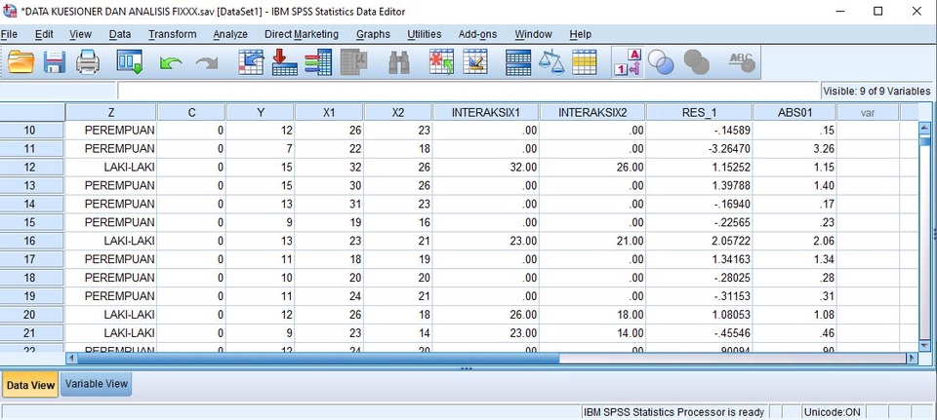Screen dimensions: 937x420
Task: Open the Transform menu
Action: [x=173, y=35]
